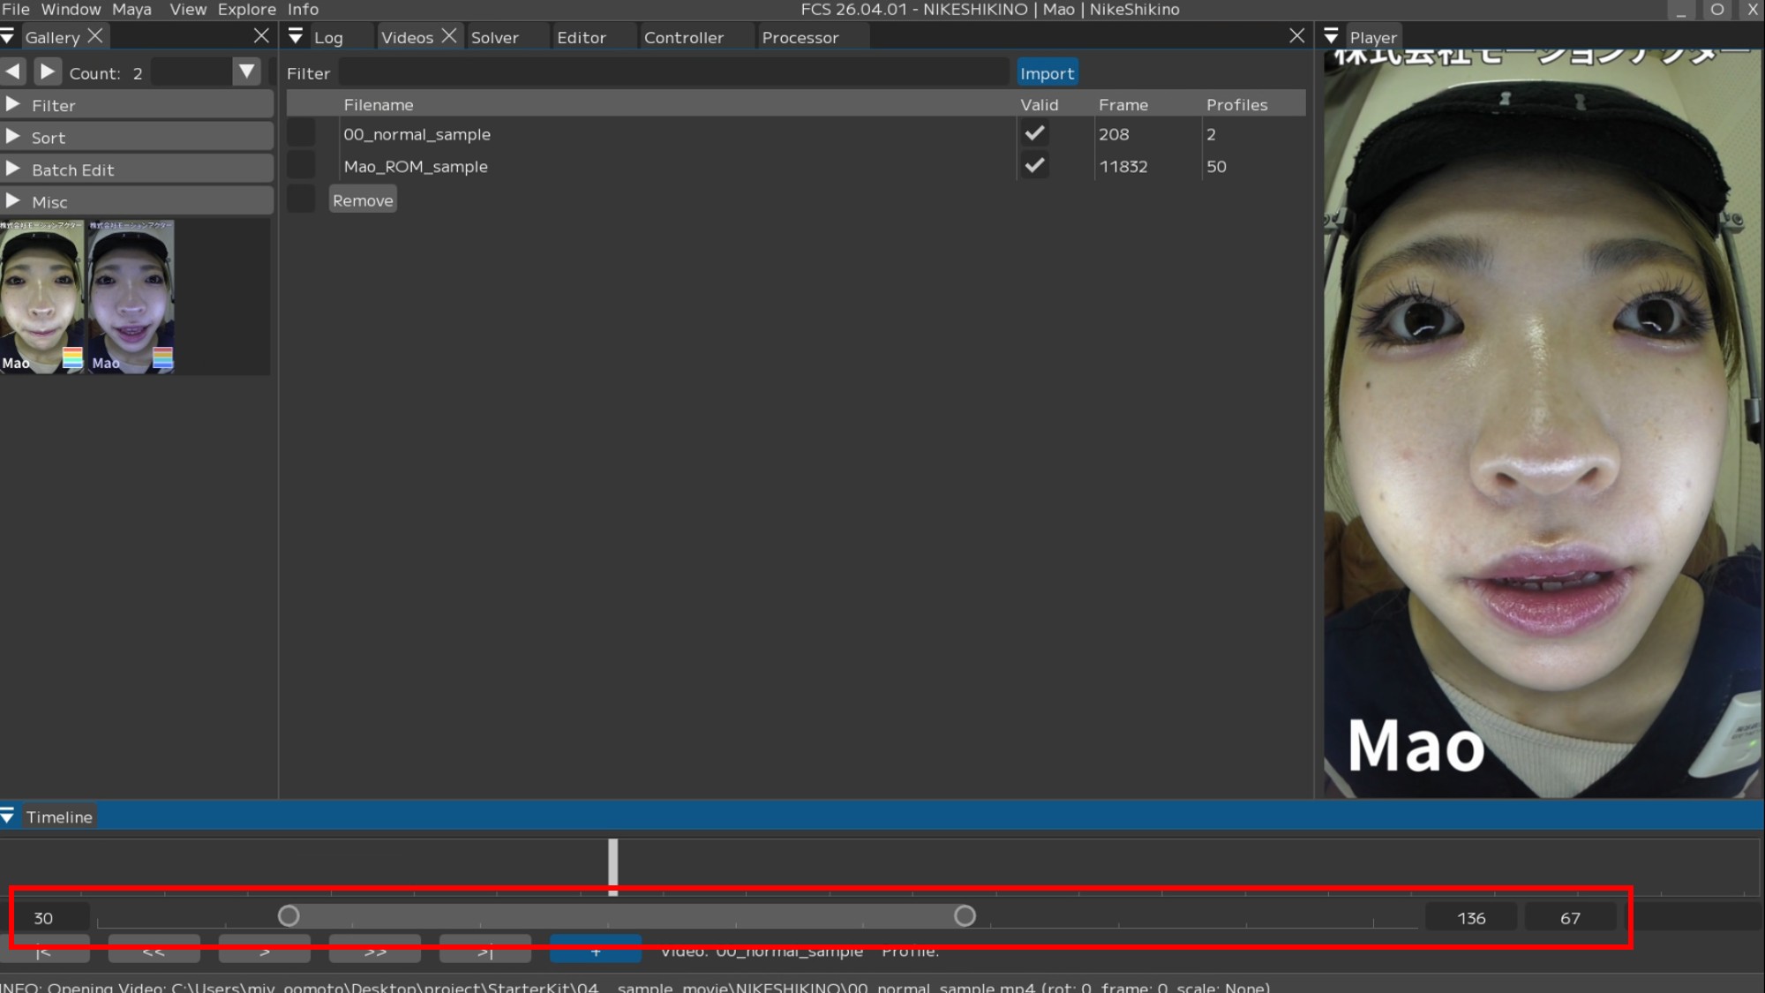Image resolution: width=1765 pixels, height=993 pixels.
Task: Click the fast-forward >> button
Action: click(x=375, y=952)
